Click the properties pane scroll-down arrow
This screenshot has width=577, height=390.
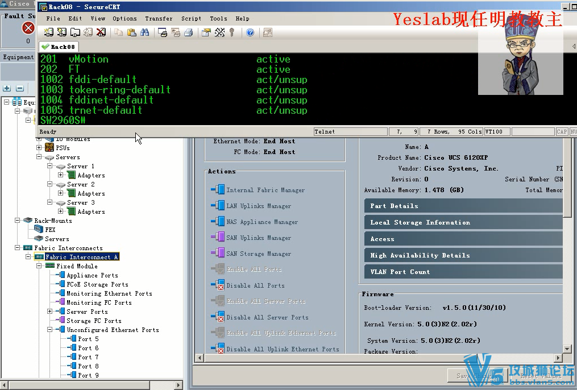pos(567,348)
